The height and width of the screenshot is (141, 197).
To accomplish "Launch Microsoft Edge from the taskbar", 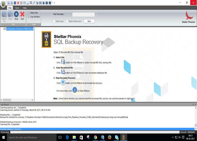I will point(67,137).
